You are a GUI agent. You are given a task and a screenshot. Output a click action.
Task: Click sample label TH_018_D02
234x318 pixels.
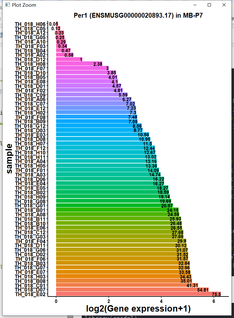[x=30, y=254]
